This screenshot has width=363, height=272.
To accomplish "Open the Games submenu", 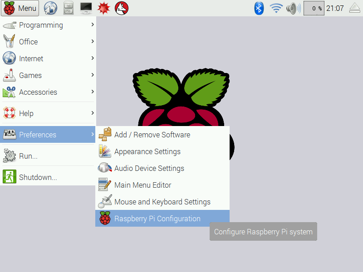I will (48, 75).
